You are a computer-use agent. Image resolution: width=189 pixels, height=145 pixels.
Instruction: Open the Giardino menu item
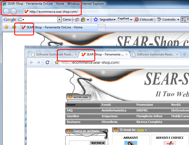[x=73, y=116]
